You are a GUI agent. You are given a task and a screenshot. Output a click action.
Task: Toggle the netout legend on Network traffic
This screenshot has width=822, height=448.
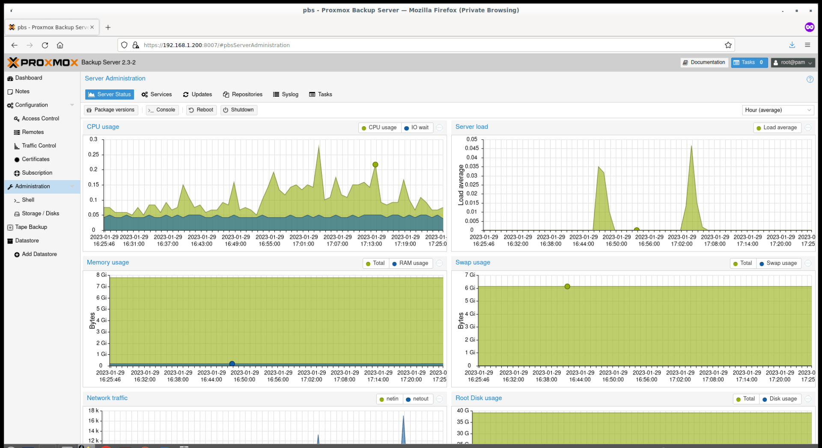417,398
